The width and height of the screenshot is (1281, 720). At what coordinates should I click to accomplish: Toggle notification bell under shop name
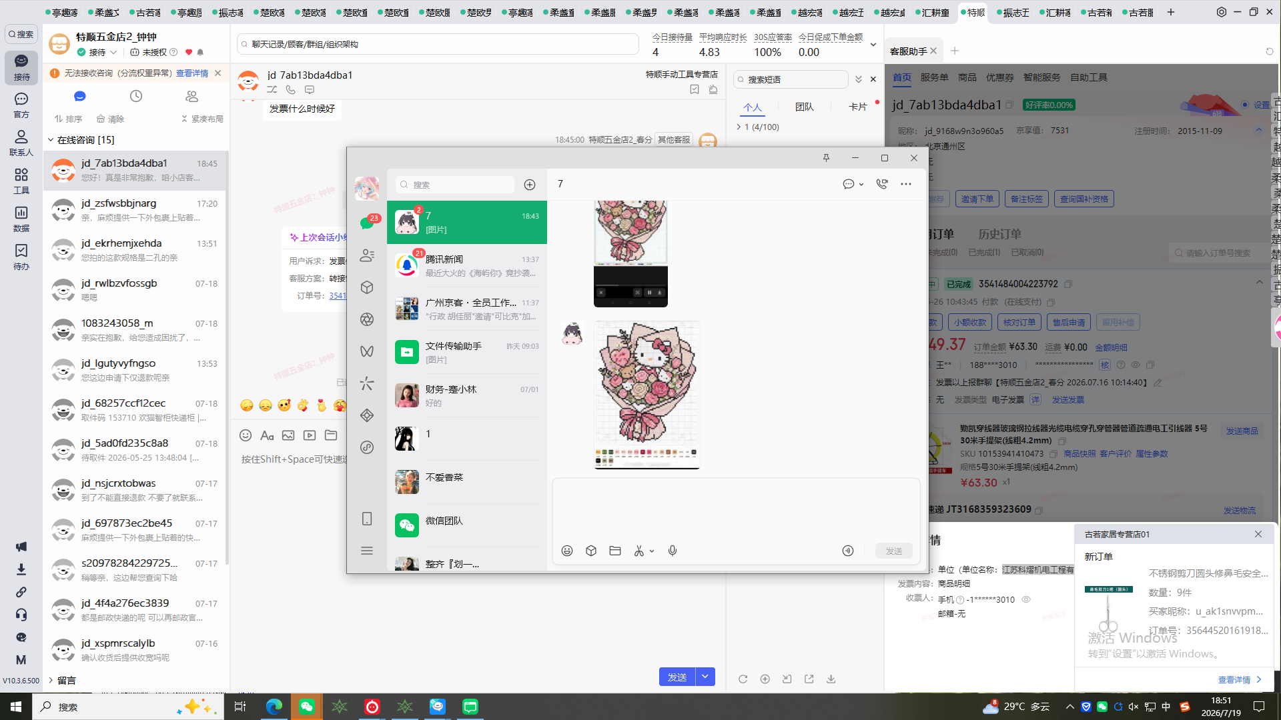click(x=200, y=52)
